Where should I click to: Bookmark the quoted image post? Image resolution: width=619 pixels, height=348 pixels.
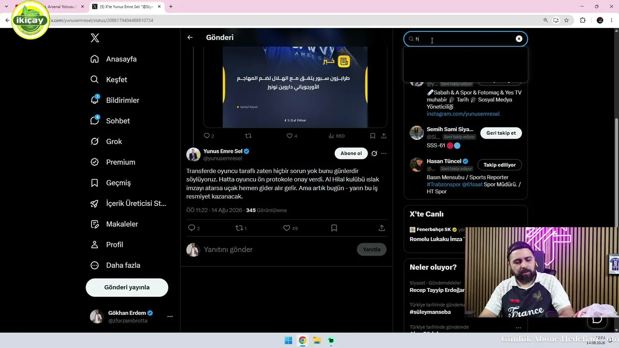coord(372,136)
